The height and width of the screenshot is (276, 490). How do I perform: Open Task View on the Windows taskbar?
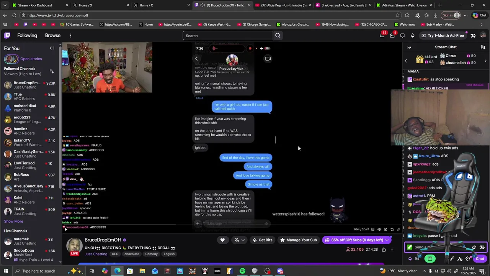[92, 271]
